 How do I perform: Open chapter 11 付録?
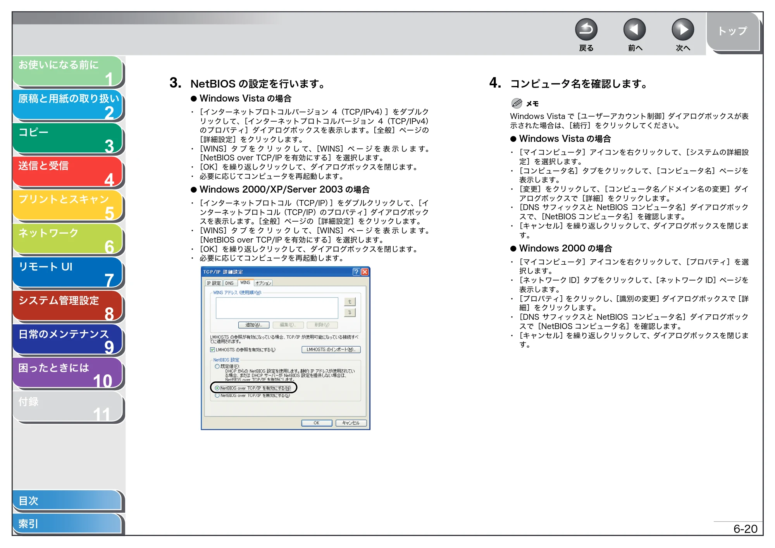pyautogui.click(x=67, y=407)
